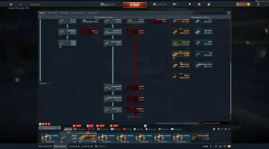Image resolution: width=269 pixels, height=149 pixels.
Task: Open the gear settings icon near nations
Action: (x=214, y=129)
